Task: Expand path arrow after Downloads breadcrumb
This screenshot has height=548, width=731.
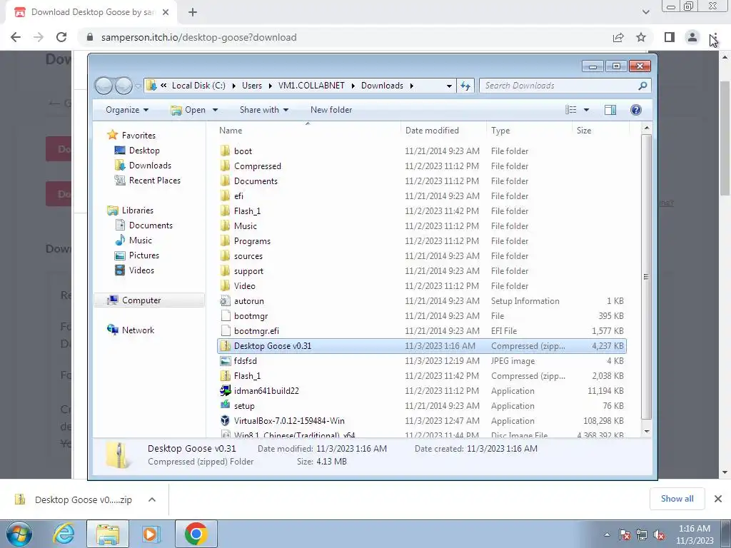Action: click(x=412, y=86)
